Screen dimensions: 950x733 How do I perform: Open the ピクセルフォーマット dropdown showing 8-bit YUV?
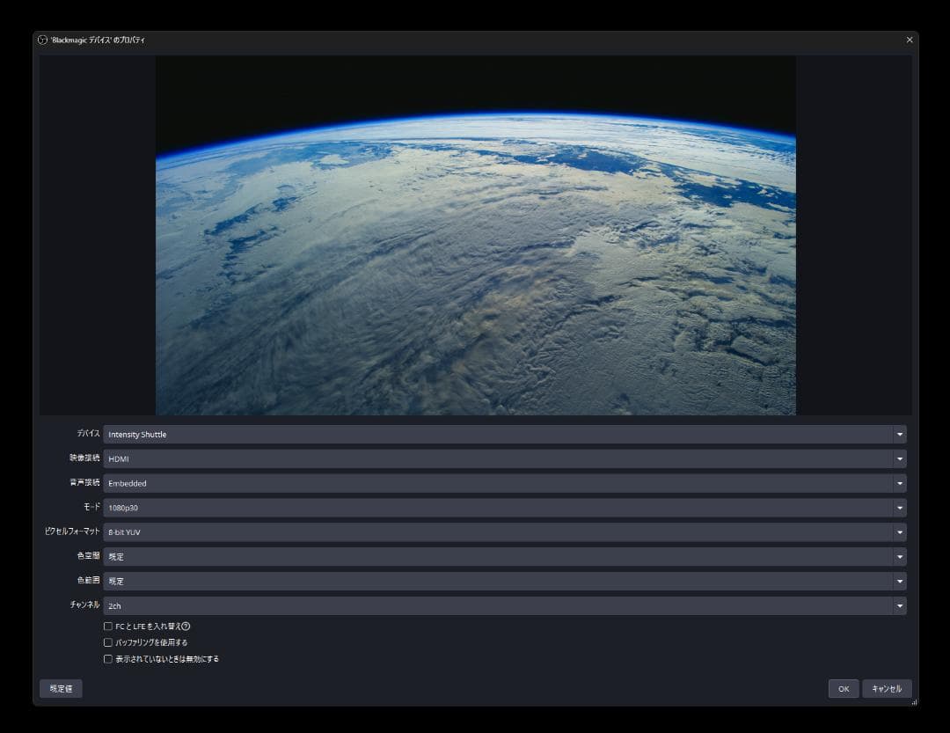pos(504,532)
